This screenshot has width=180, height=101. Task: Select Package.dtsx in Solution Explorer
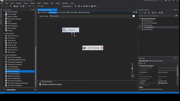tap(150, 27)
